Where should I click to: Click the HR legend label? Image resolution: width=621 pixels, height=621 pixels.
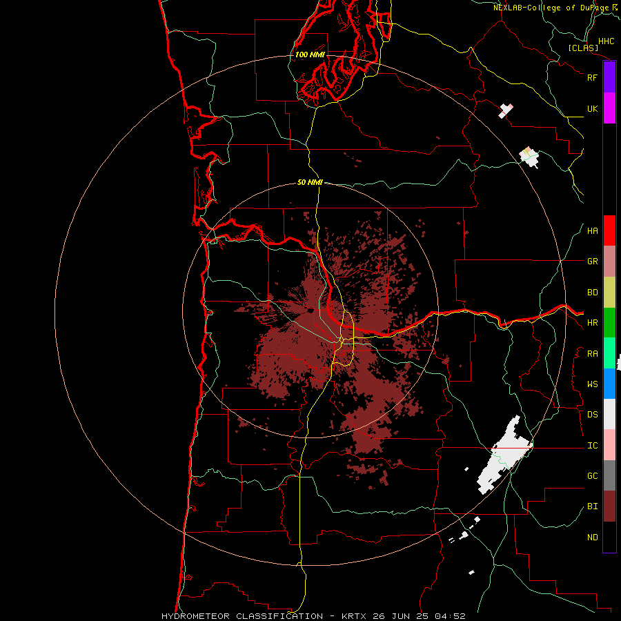pyautogui.click(x=592, y=323)
